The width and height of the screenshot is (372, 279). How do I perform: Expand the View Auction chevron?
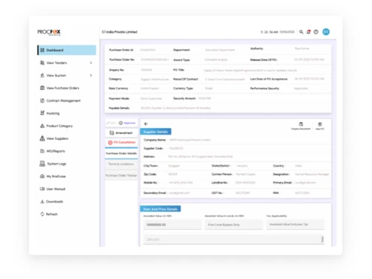91,75
